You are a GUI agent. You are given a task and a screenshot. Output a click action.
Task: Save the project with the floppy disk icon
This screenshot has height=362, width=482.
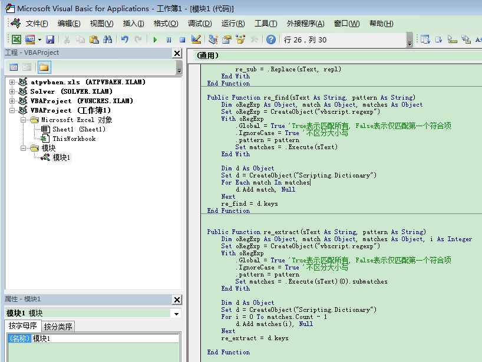point(50,40)
